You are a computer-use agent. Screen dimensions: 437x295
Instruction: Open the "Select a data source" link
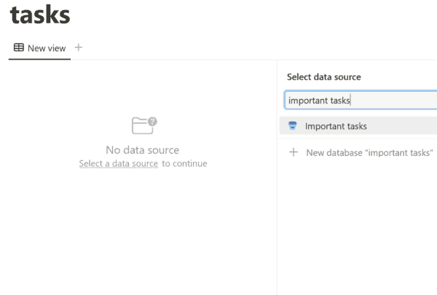click(118, 164)
